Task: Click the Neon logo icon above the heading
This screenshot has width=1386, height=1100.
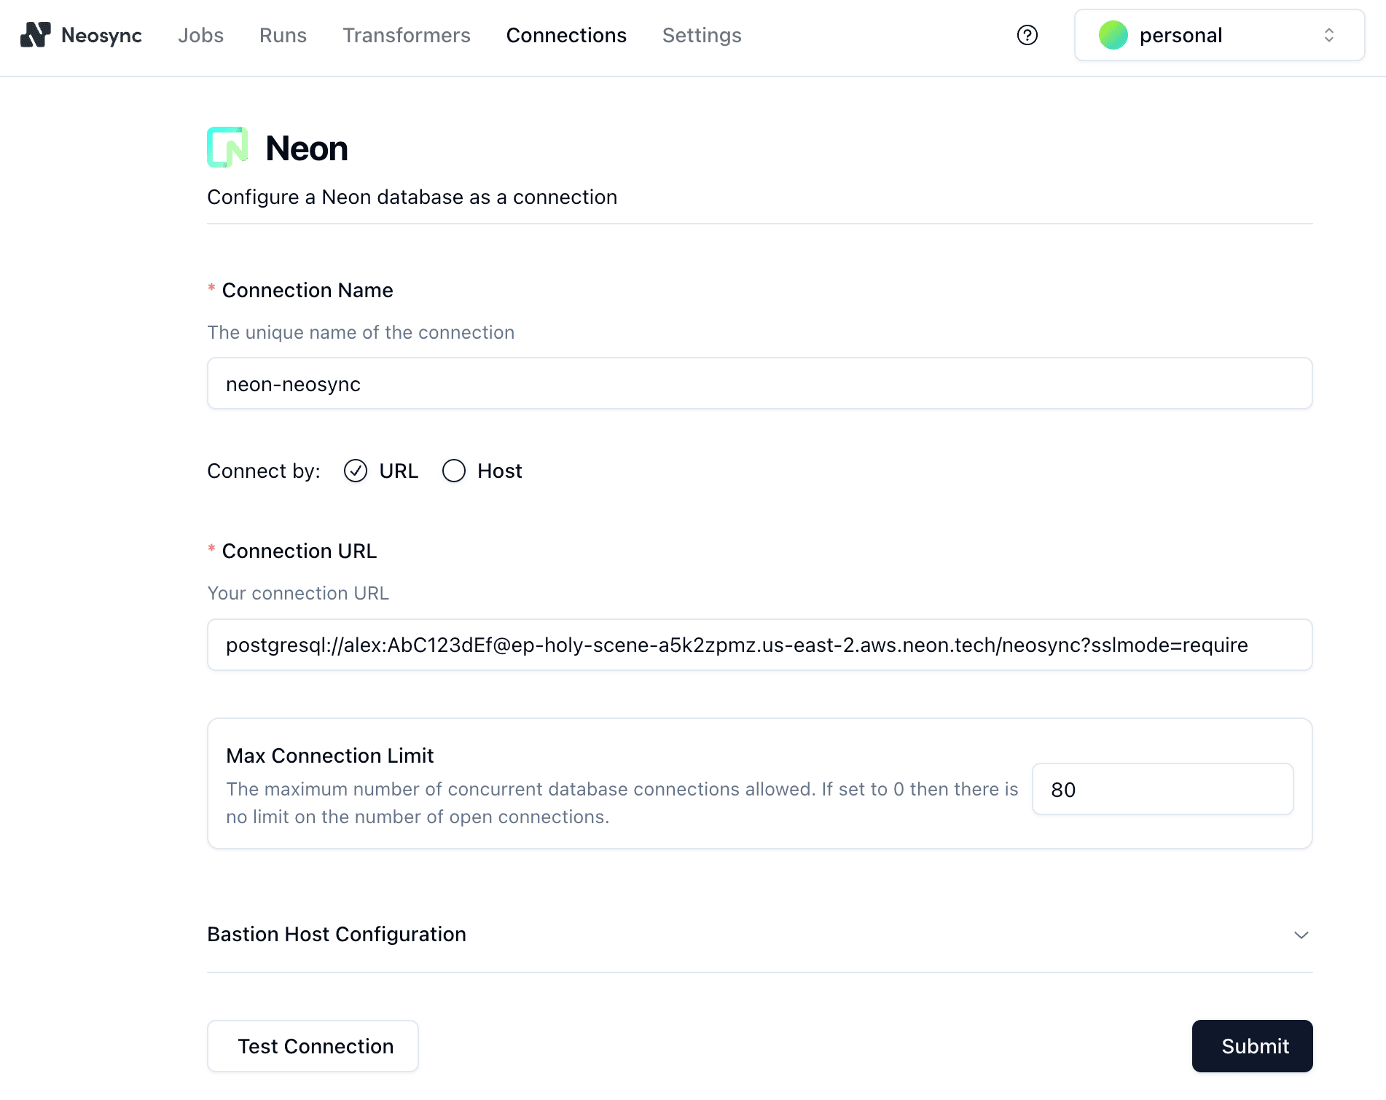Action: click(x=227, y=146)
